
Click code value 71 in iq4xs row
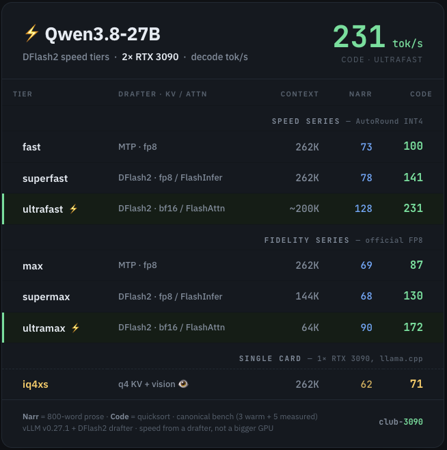416,384
